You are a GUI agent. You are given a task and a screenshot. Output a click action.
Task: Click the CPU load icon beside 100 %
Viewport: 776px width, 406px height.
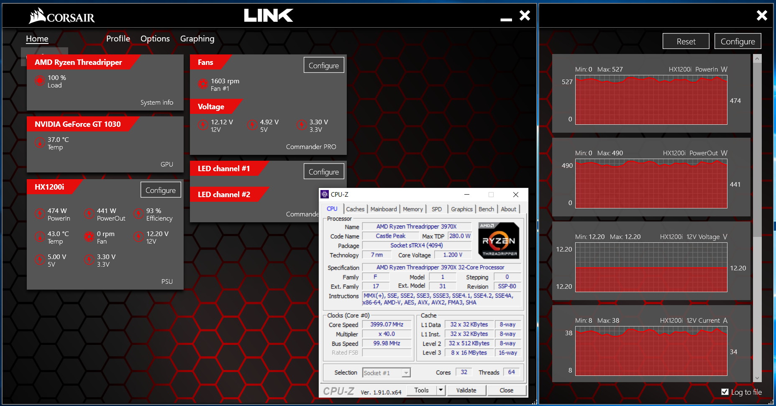(x=40, y=80)
